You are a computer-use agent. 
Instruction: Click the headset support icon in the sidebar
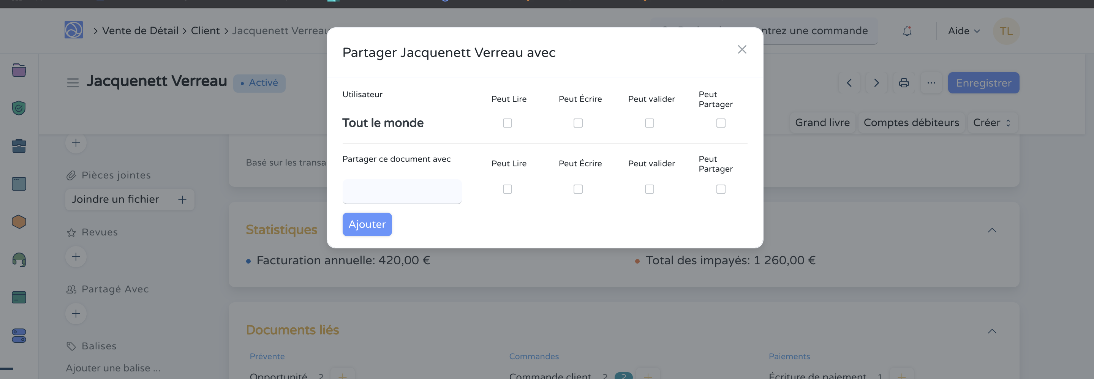18,259
